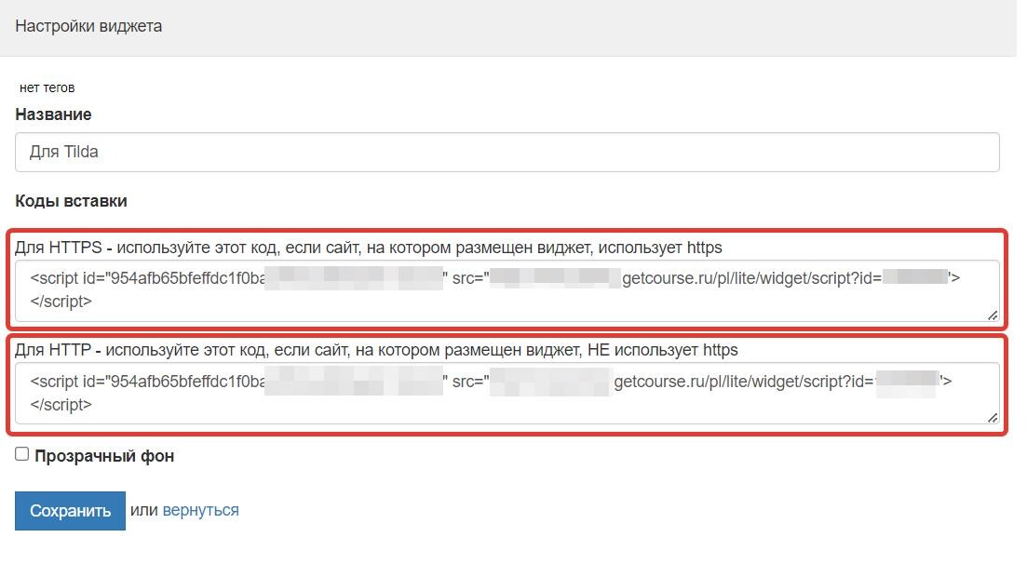The height and width of the screenshot is (564, 1027).
Task: Click the Для HTTPS description text
Action: point(368,248)
